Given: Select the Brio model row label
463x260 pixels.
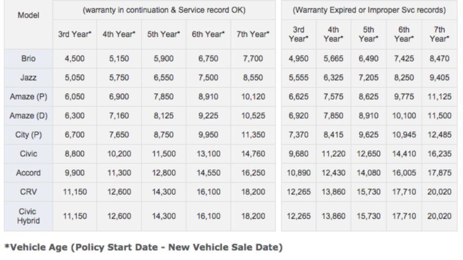Looking at the screenshot, I should click(28, 59).
